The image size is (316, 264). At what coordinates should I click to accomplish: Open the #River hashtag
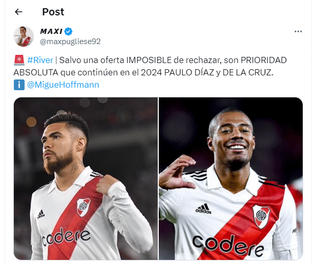(x=40, y=60)
